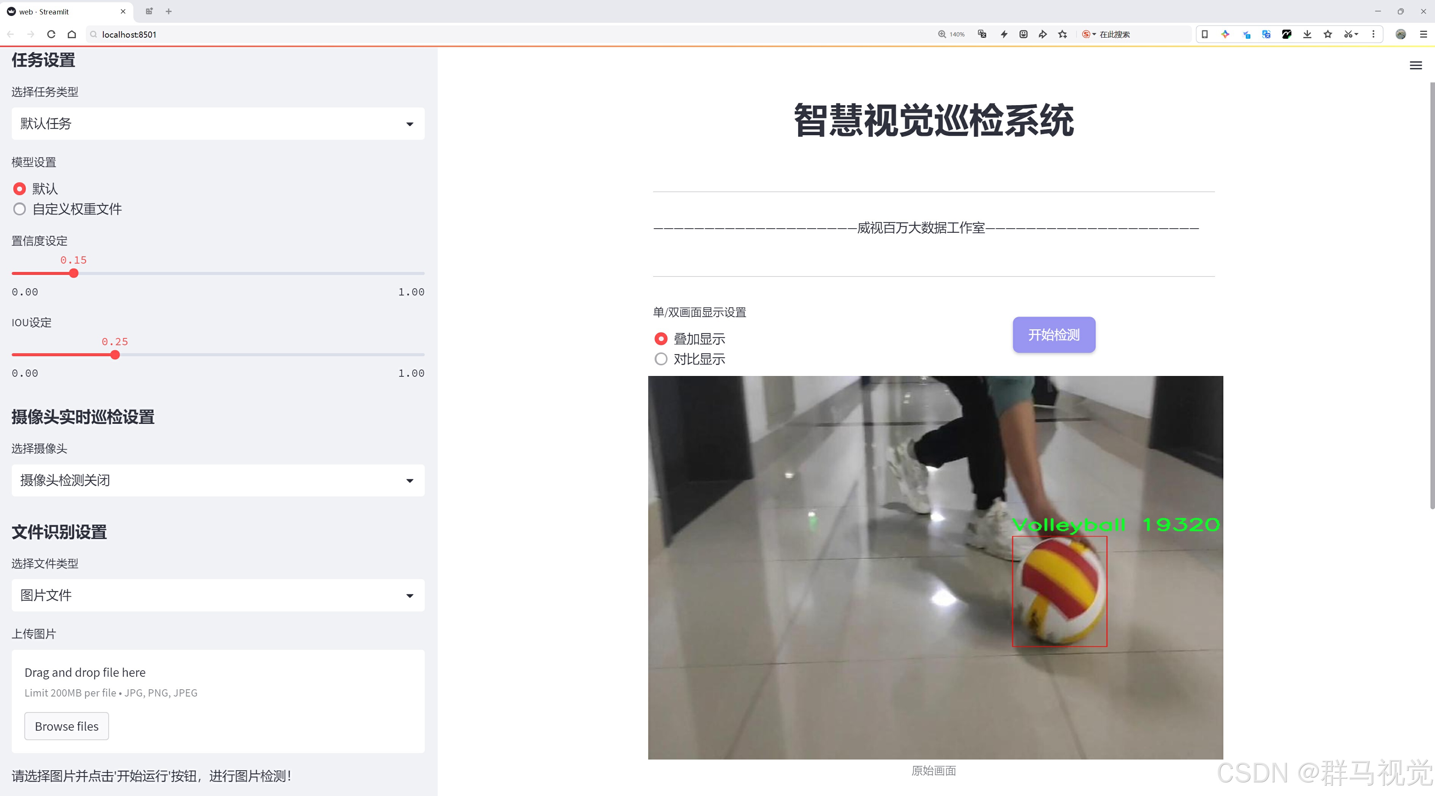Open the Streamlit hamburger menu

tap(1416, 66)
